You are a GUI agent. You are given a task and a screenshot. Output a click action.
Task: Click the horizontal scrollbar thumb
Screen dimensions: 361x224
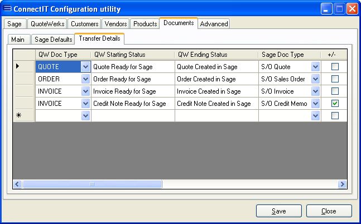(x=92, y=184)
